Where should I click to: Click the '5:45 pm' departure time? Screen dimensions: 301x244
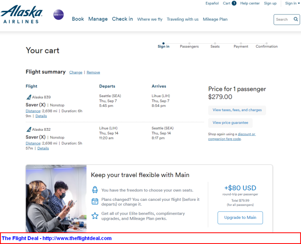point(106,106)
